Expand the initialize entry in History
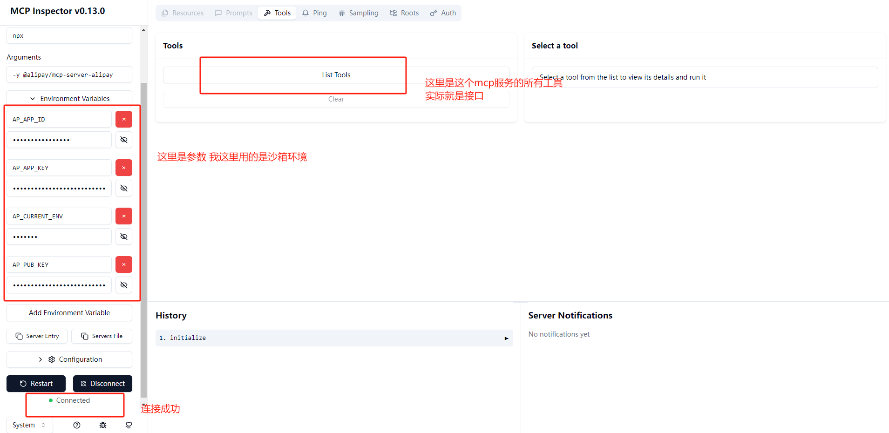The height and width of the screenshot is (433, 889). point(506,338)
